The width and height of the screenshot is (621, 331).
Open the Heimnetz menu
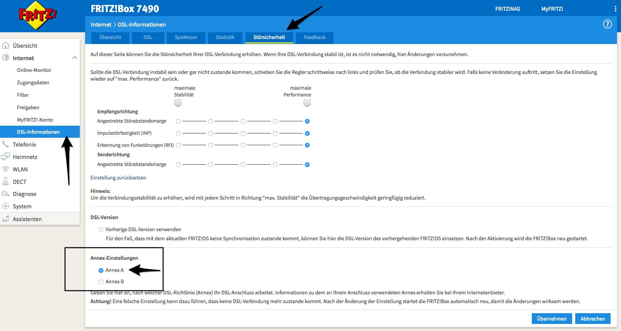tap(25, 157)
